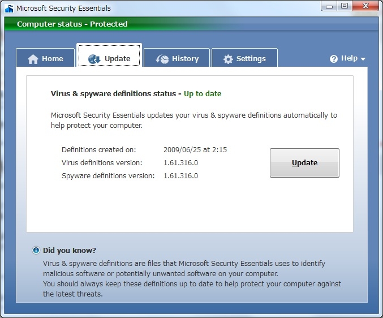Viewport: 383px width, 318px height.
Task: Click the 'Definitions created on:' label
Action: pos(98,150)
